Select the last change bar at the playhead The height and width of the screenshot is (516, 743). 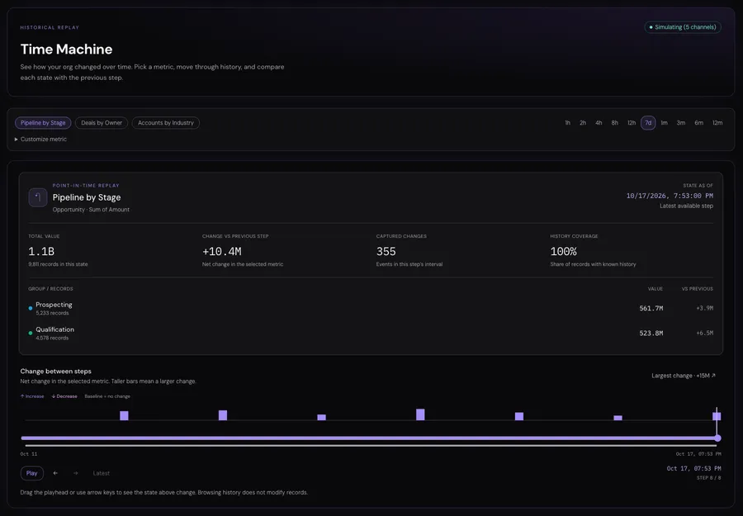pyautogui.click(x=717, y=416)
